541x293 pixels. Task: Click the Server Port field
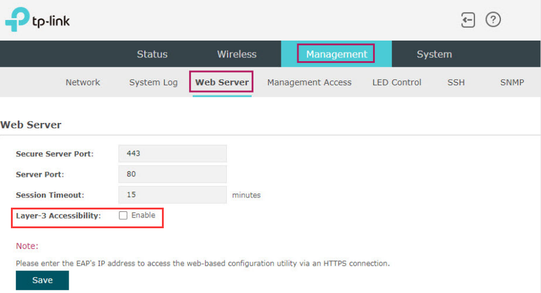click(172, 174)
